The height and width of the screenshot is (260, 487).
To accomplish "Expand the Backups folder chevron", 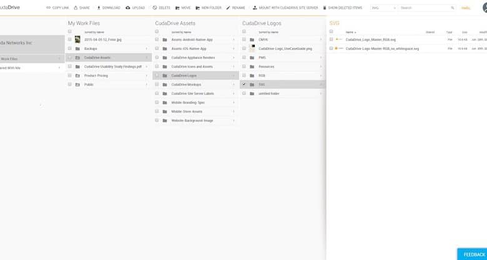I will point(147,49).
